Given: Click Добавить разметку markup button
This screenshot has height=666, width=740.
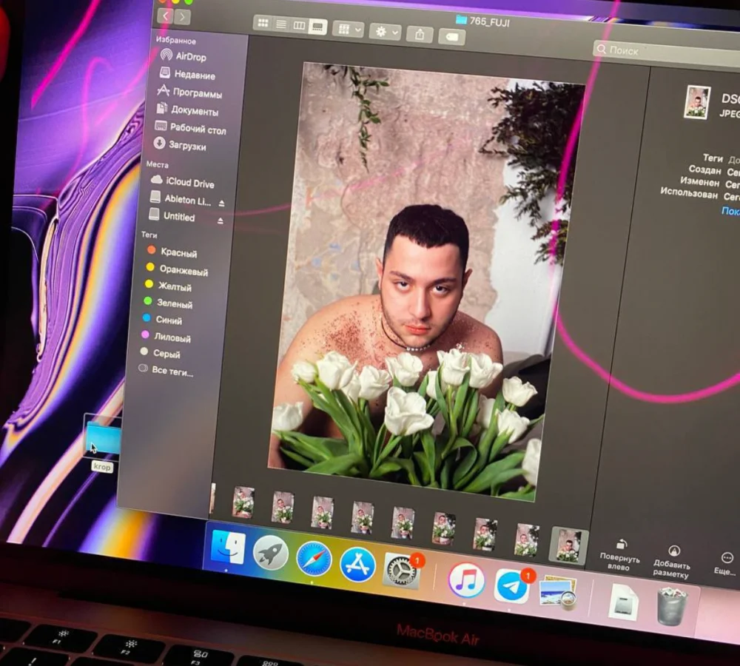Looking at the screenshot, I should tap(672, 562).
